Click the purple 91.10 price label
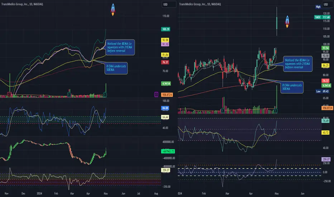The height and width of the screenshot is (197, 334). click(x=165, y=44)
